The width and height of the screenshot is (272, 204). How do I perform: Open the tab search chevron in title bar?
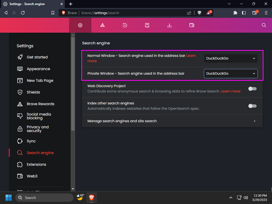(229, 4)
